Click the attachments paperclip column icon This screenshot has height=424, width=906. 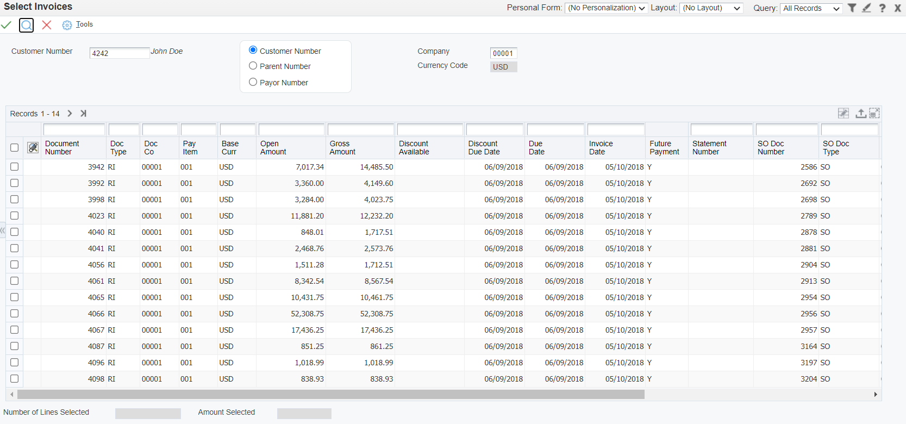pyautogui.click(x=33, y=148)
